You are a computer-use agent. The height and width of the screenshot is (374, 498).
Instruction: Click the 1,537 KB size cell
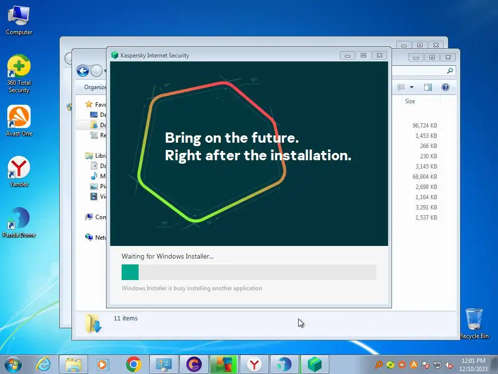tap(426, 218)
